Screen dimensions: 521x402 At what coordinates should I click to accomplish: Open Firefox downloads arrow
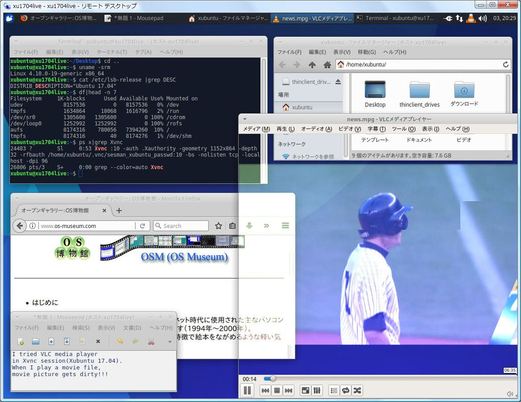coord(249,226)
